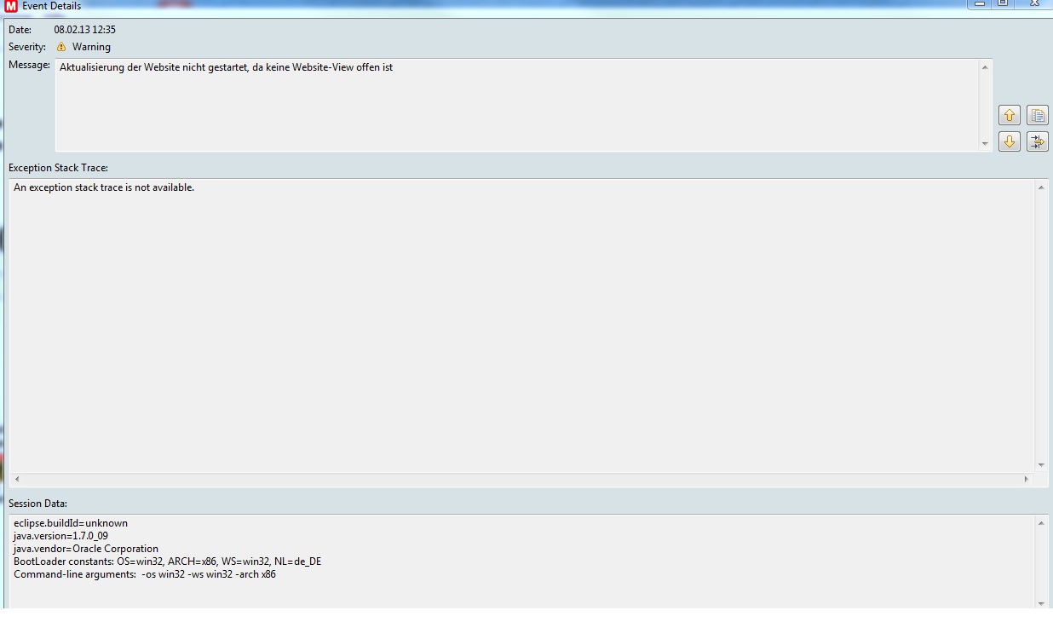1053x622 pixels.
Task: Click the java.version line in Session Data
Action: 61,536
